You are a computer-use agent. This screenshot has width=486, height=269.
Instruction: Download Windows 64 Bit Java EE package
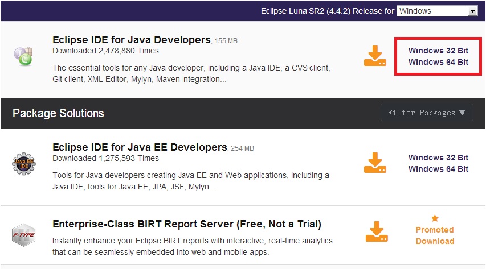[438, 169]
